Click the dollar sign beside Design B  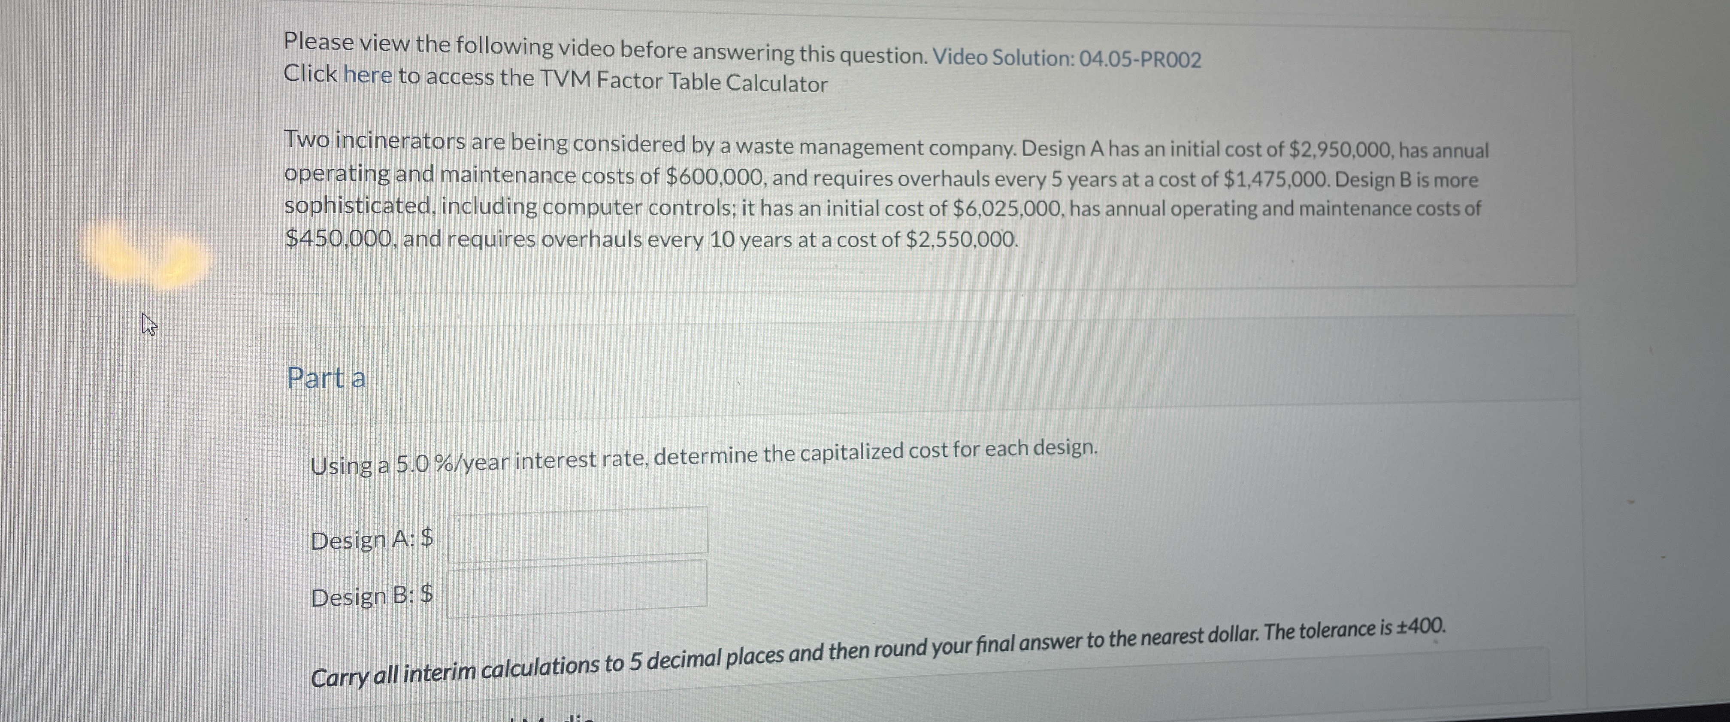426,594
